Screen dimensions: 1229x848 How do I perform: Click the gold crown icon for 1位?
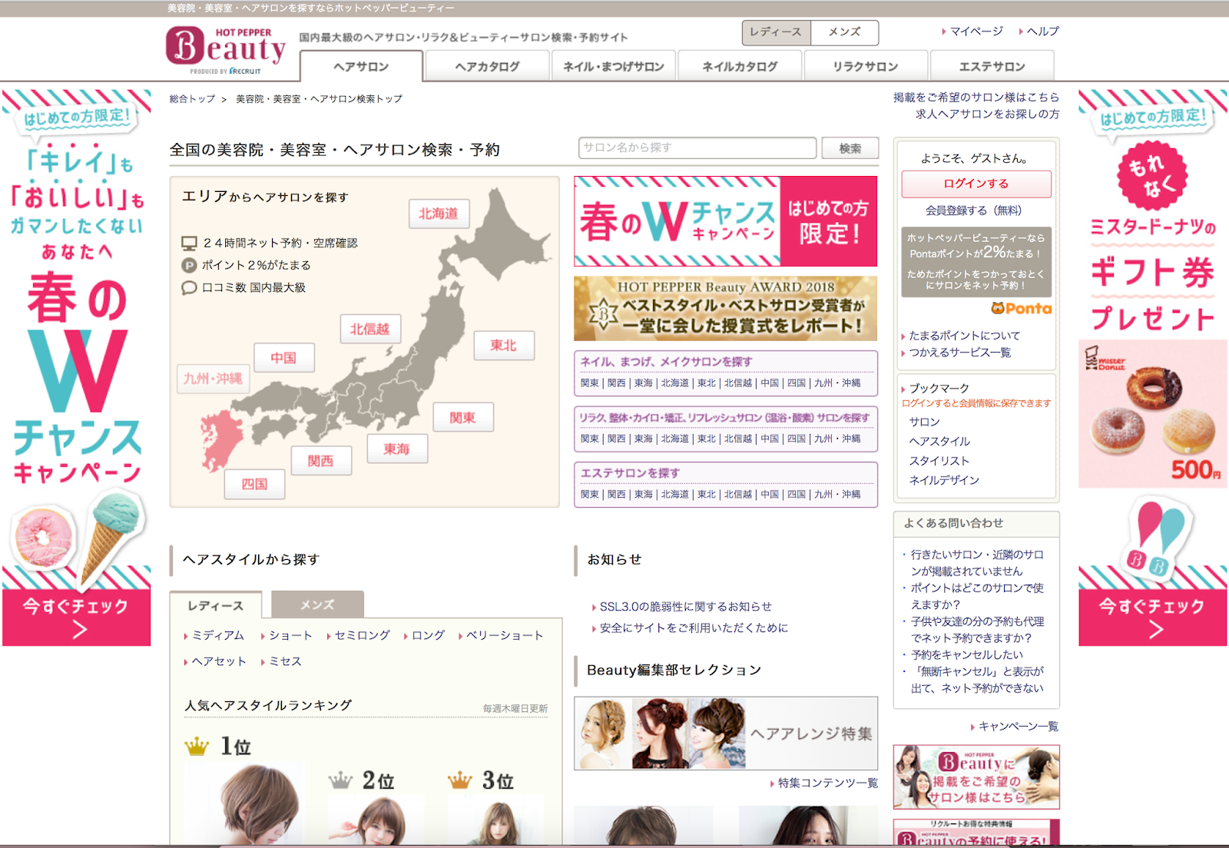click(x=197, y=746)
